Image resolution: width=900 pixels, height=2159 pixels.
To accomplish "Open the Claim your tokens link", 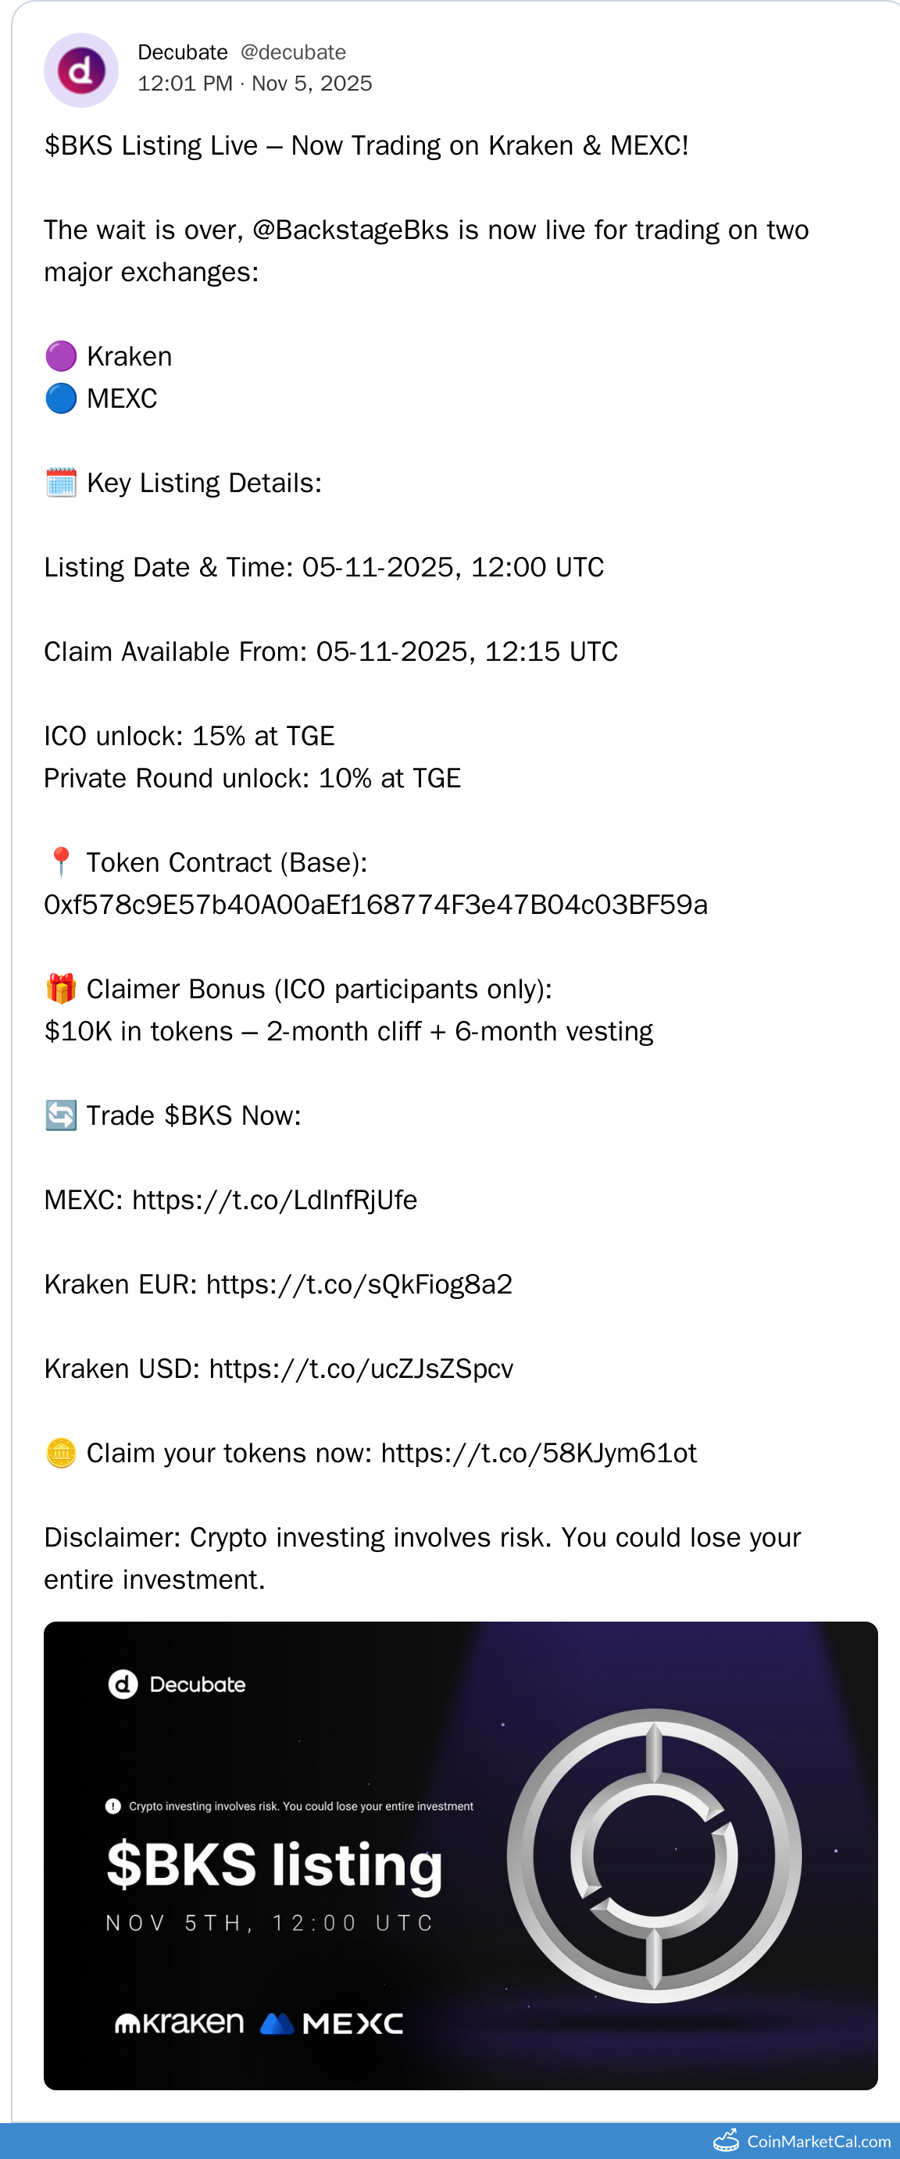I will (x=538, y=1452).
